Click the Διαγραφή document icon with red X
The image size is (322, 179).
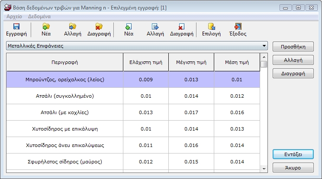tap(181, 26)
